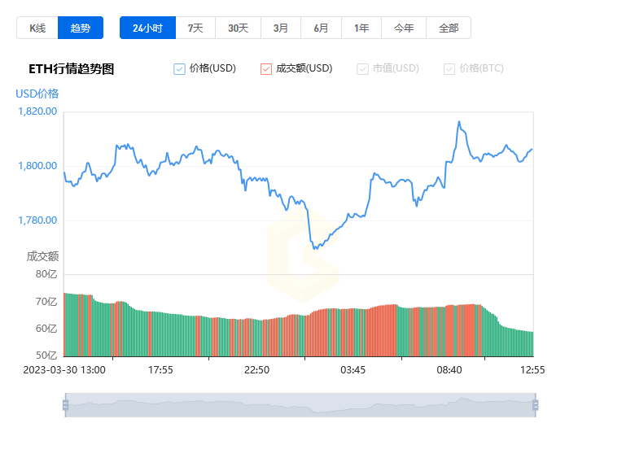This screenshot has width=635, height=458.
Task: Show the 1年 price history
Action: click(361, 28)
